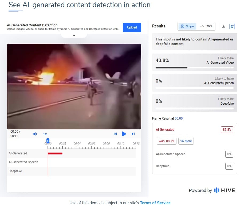Skip to the previous frame
The width and height of the screenshot is (244, 209).
tap(115, 134)
